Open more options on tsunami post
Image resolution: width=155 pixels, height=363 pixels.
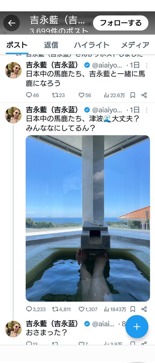pos(147,110)
